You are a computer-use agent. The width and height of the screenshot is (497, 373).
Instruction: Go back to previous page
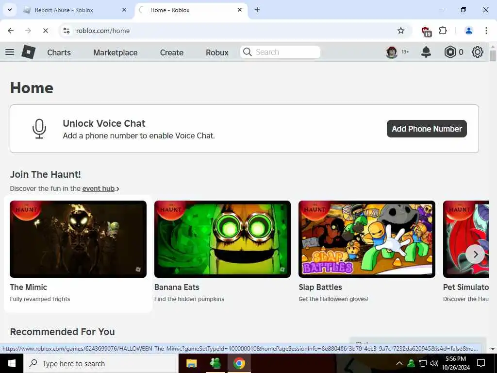(11, 31)
